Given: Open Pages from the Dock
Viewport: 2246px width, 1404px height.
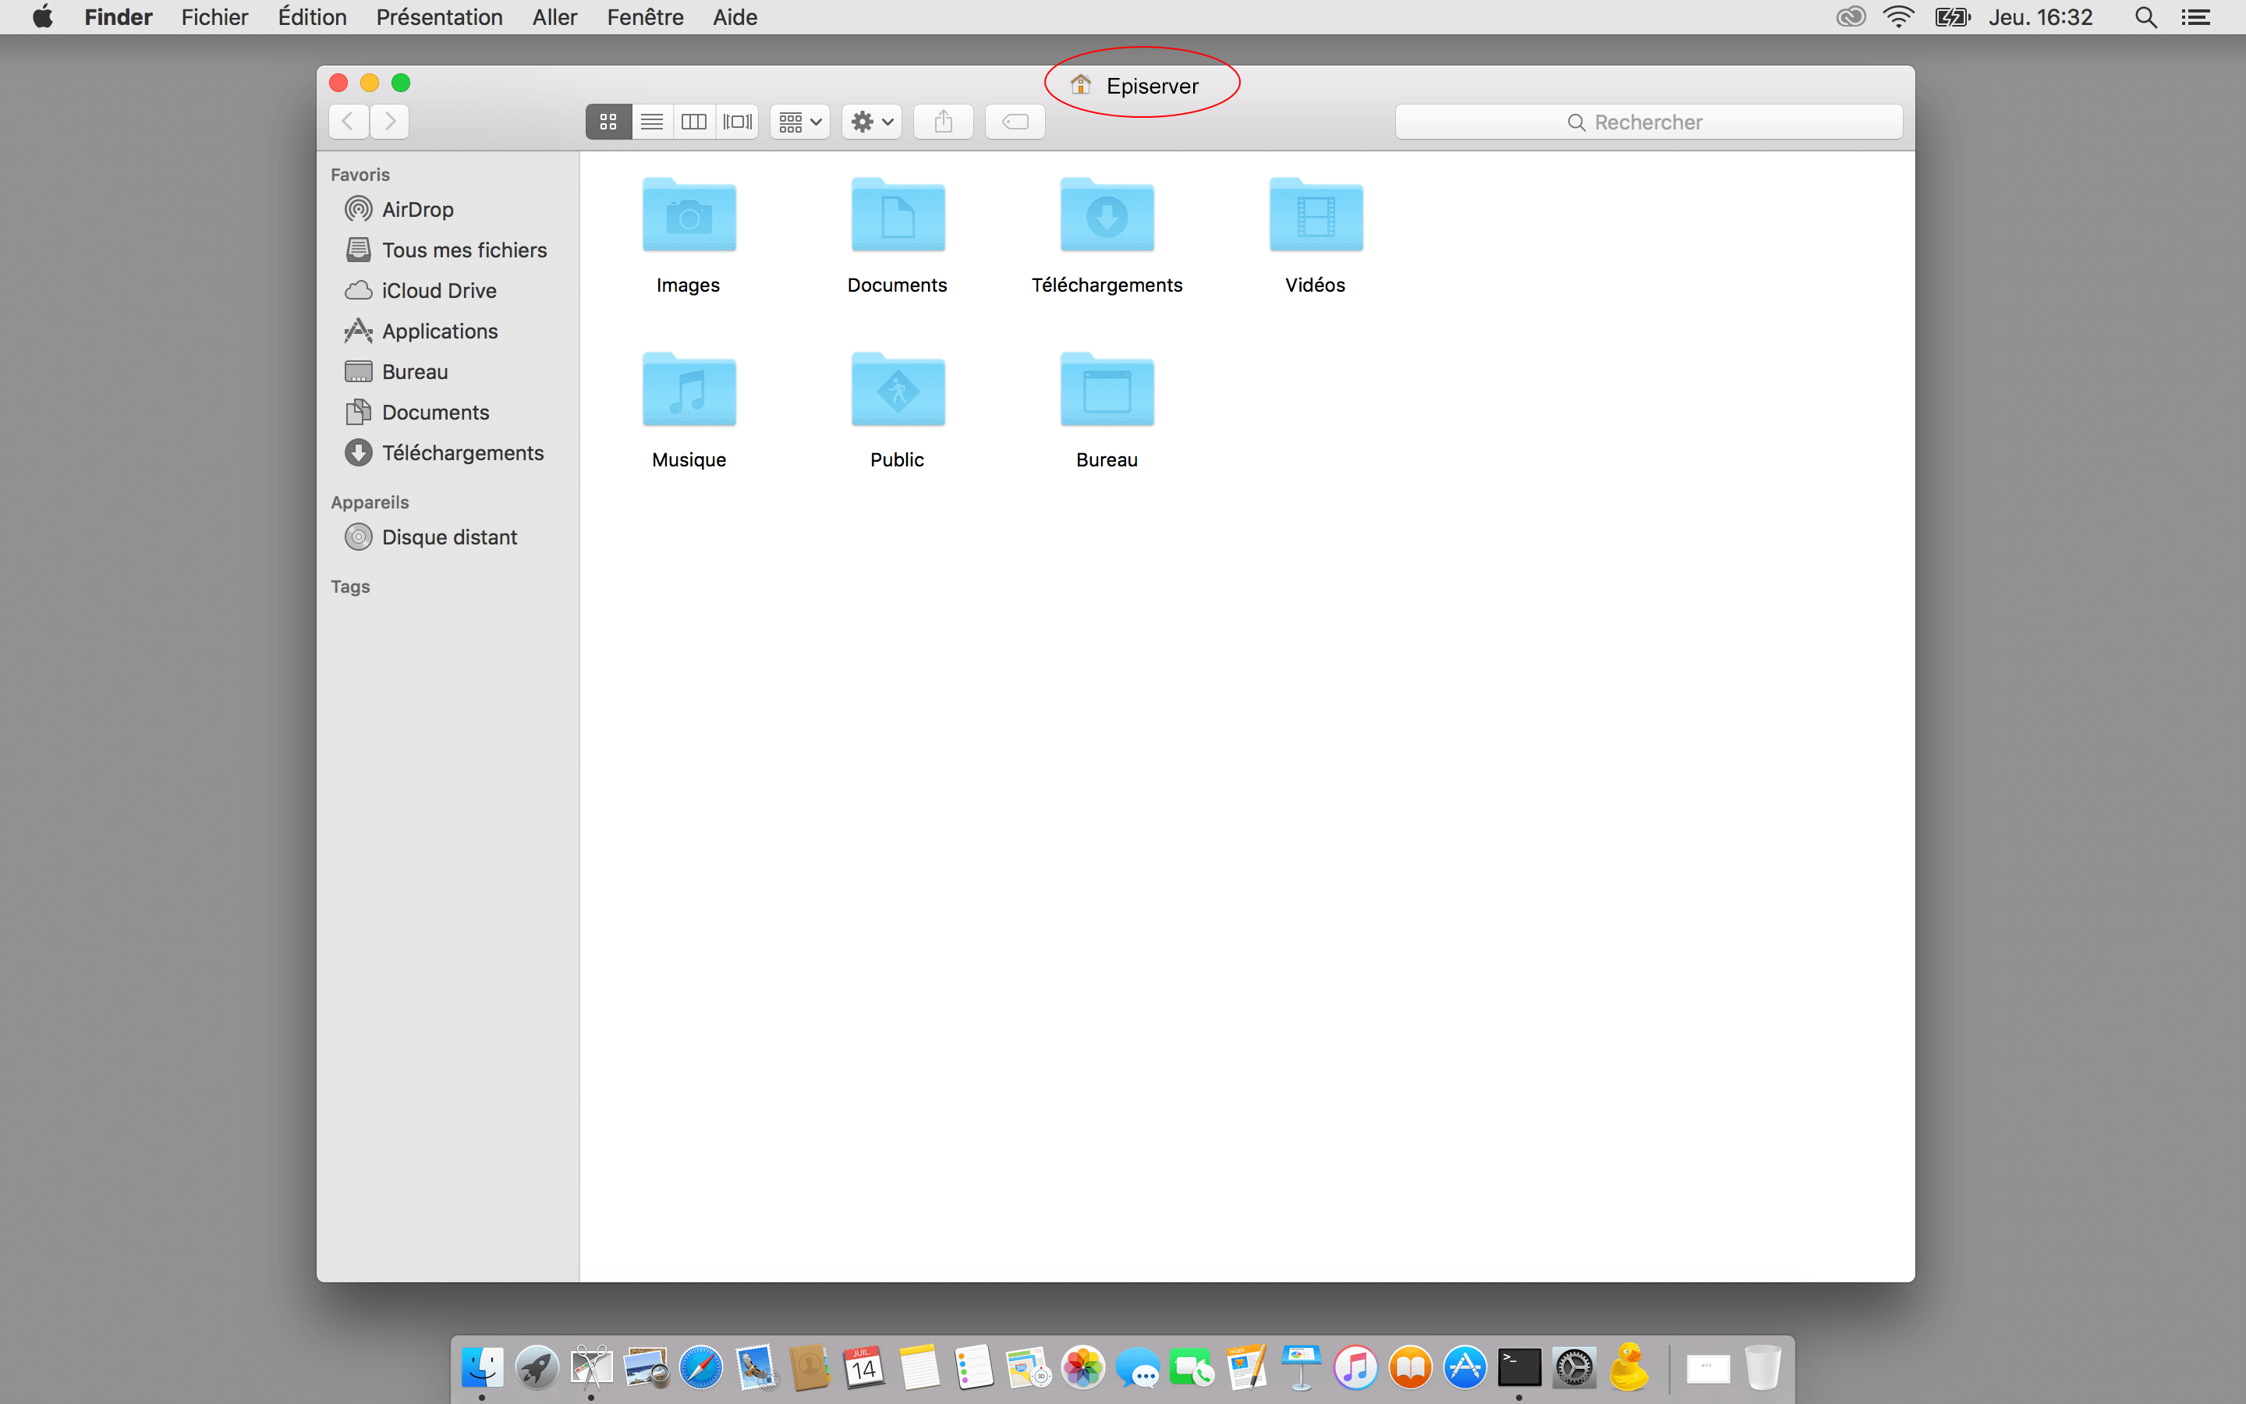Looking at the screenshot, I should (x=1246, y=1367).
